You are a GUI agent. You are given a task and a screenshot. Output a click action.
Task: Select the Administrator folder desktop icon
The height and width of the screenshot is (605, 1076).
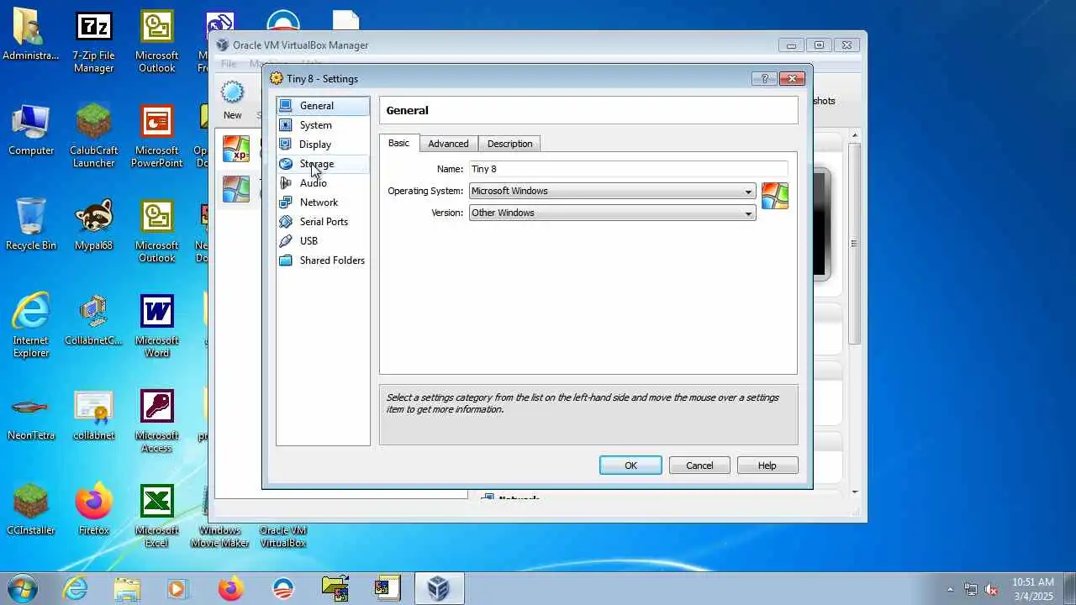tap(31, 36)
